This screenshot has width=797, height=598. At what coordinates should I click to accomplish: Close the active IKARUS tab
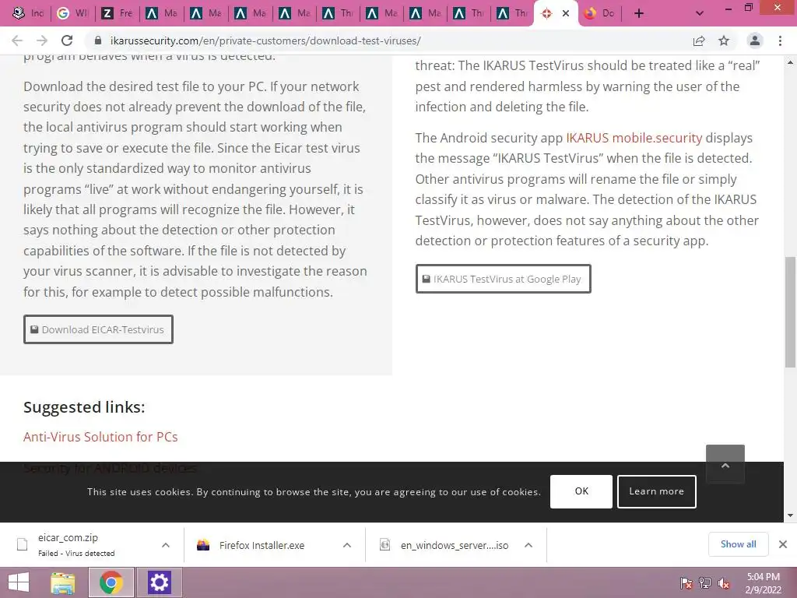tap(566, 14)
